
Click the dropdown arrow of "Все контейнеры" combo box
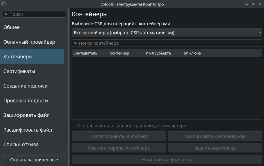[x=259, y=33]
